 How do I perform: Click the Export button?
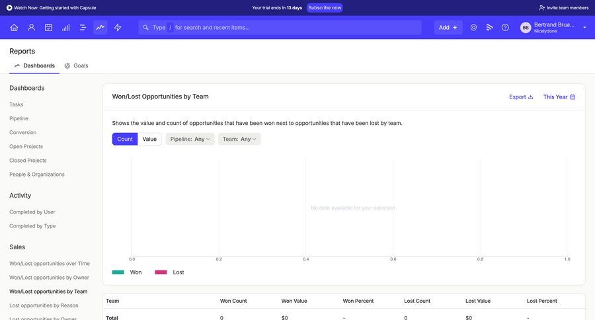[521, 97]
